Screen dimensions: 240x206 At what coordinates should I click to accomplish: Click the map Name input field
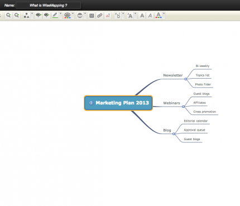49,6
